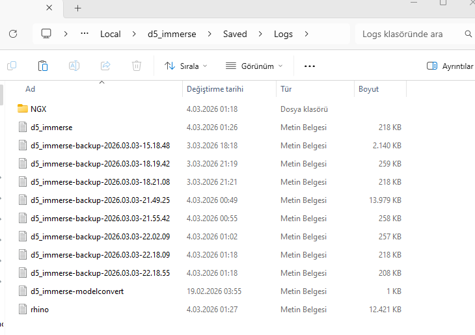Expand chevron after Logs in breadcrumb
The height and width of the screenshot is (335, 475).
[306, 34]
